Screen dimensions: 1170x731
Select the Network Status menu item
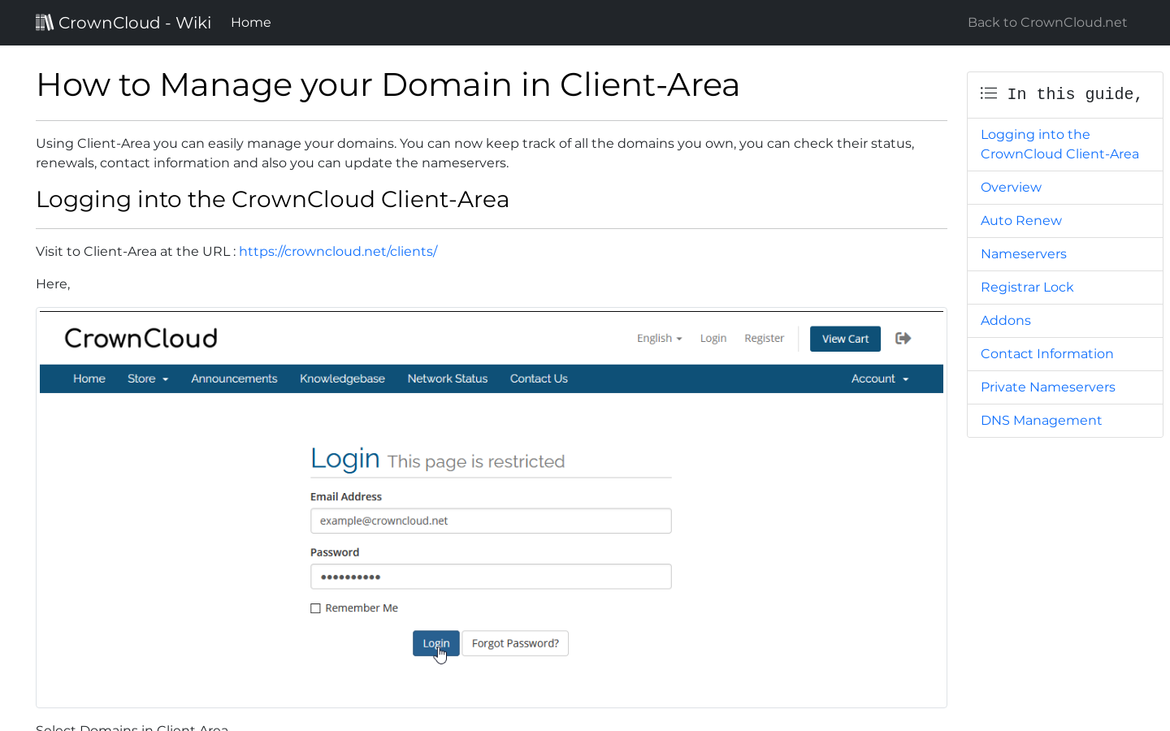pos(447,378)
